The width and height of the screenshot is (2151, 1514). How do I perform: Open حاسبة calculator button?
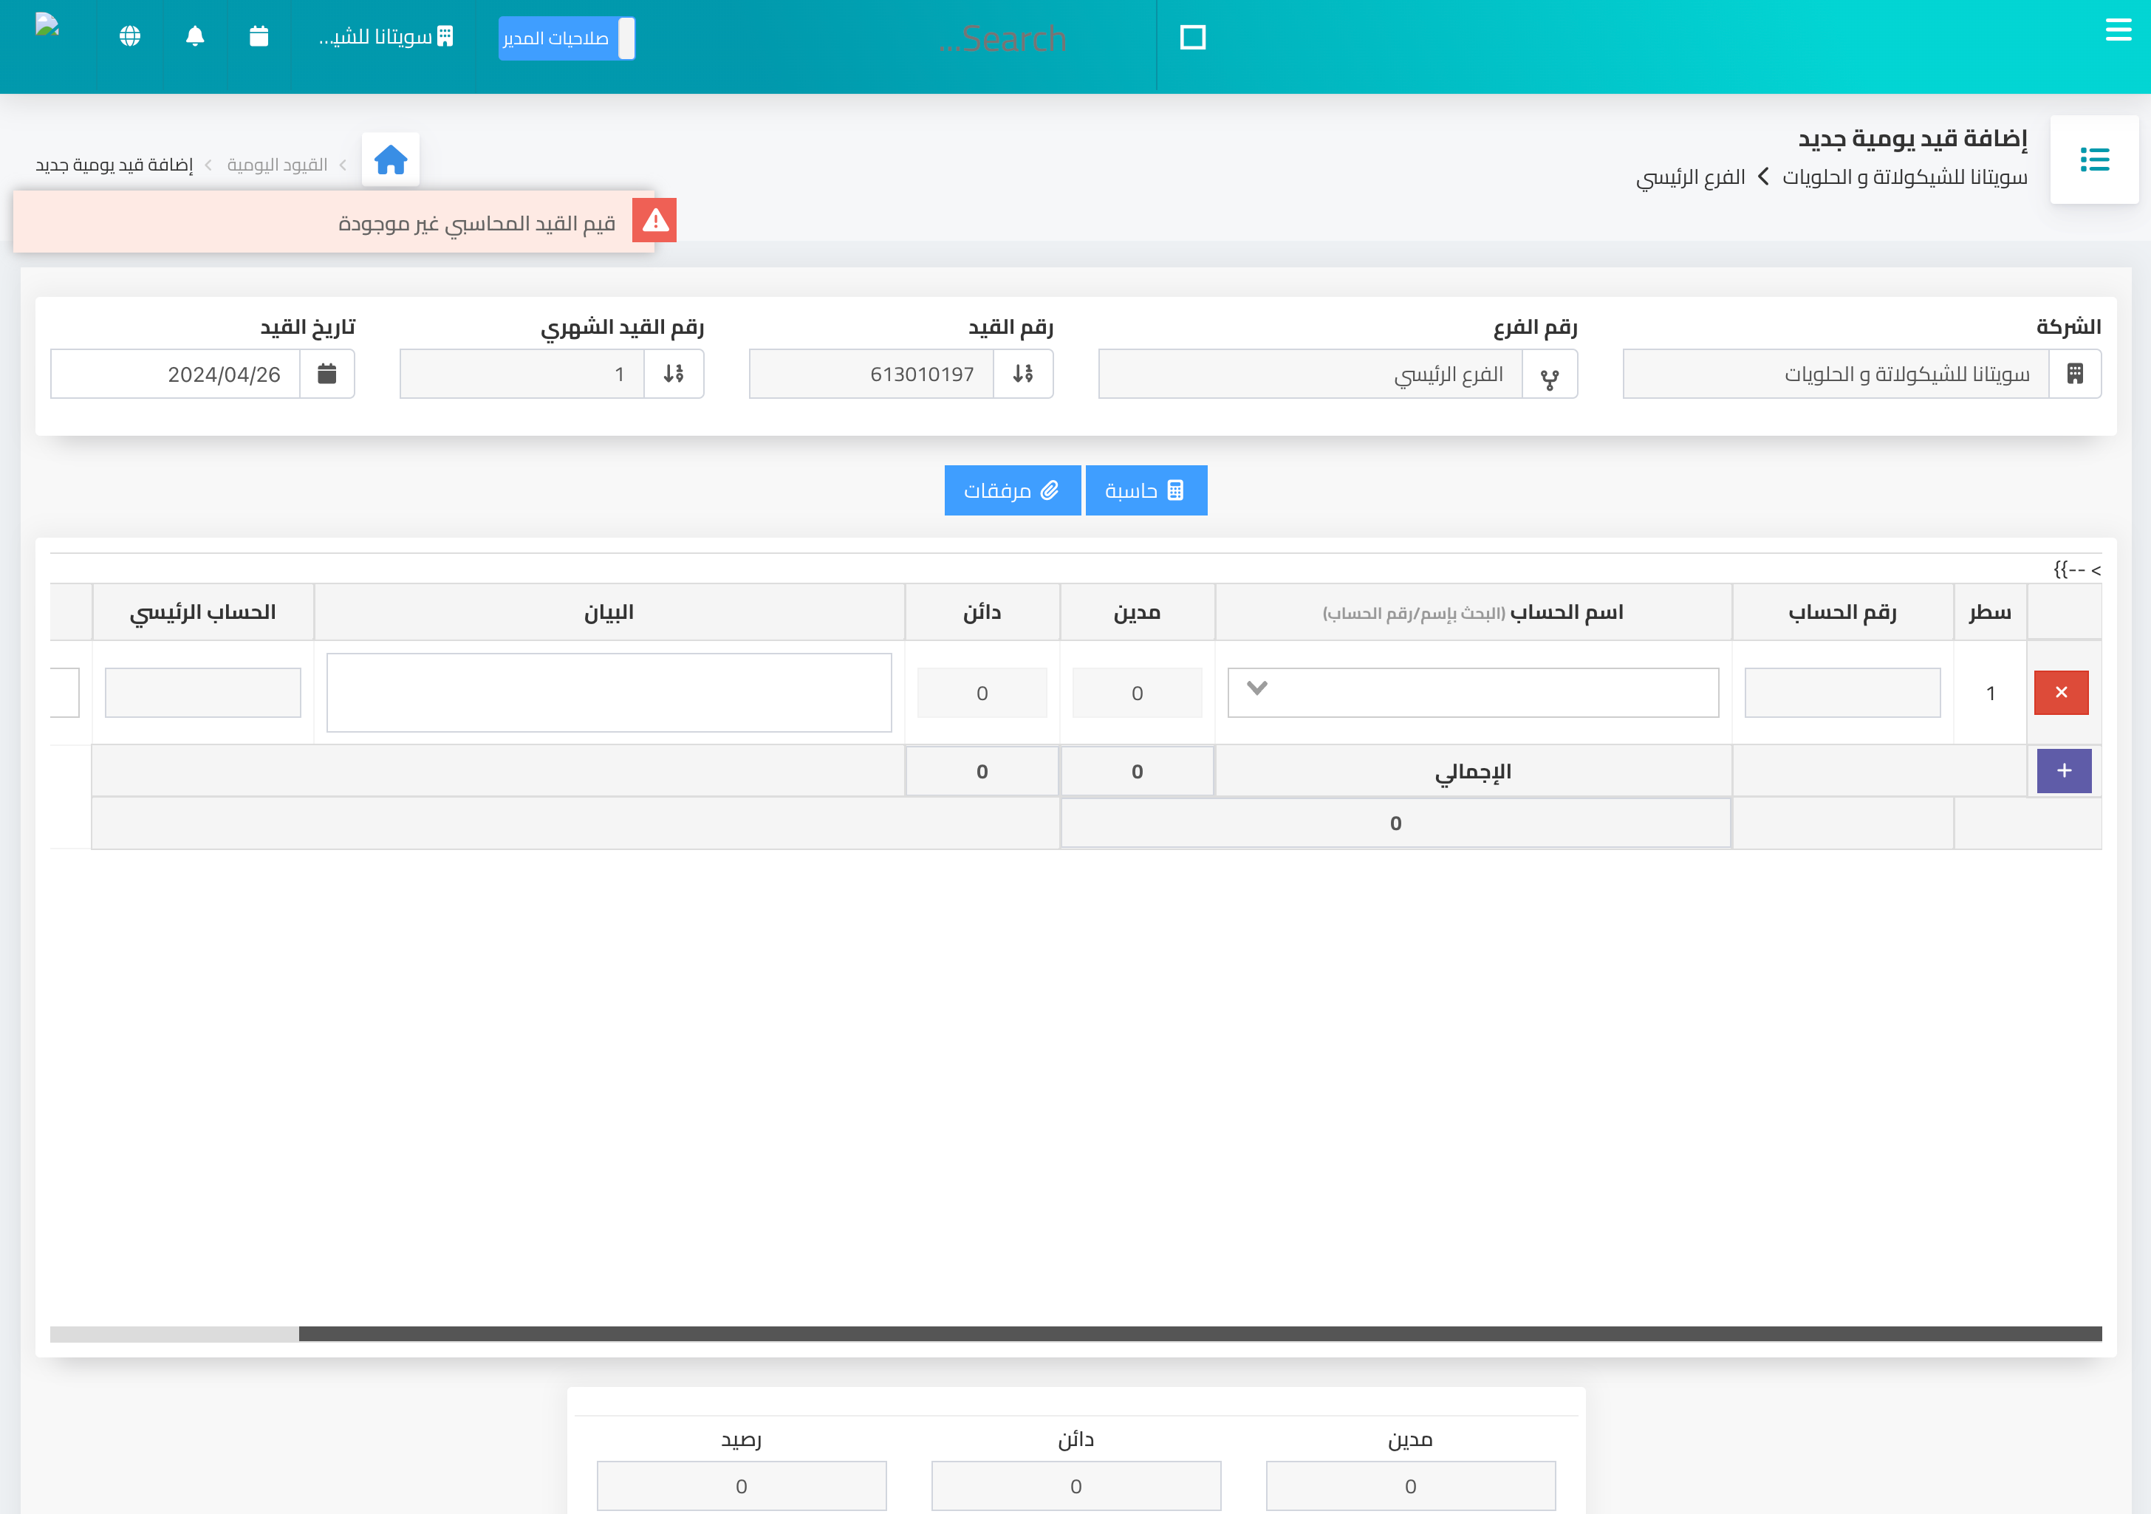[1146, 490]
